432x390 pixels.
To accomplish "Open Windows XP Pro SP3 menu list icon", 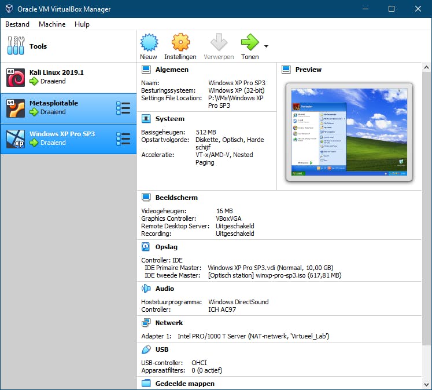I will (123, 138).
